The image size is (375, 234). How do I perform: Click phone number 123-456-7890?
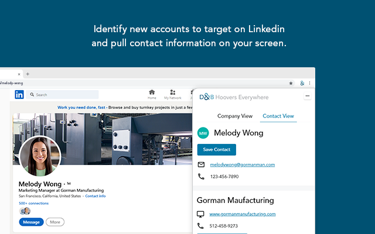click(x=224, y=177)
